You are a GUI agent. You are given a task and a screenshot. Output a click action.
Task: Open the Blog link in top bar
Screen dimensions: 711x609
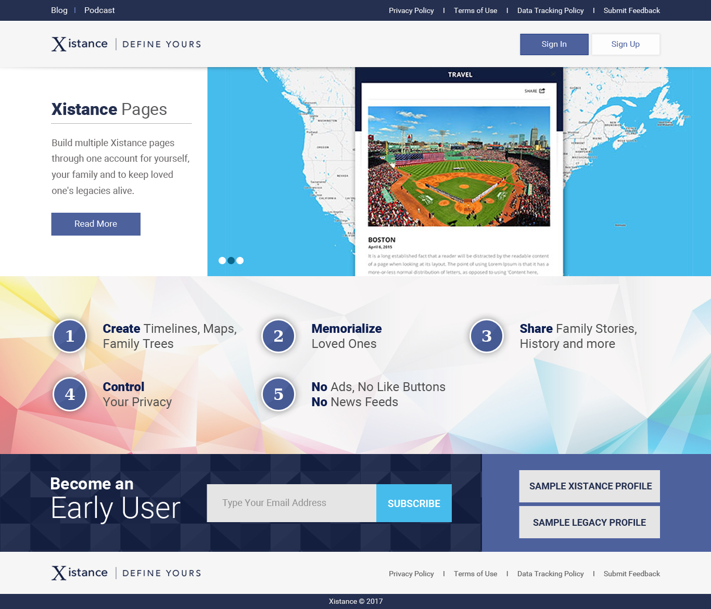coord(59,10)
